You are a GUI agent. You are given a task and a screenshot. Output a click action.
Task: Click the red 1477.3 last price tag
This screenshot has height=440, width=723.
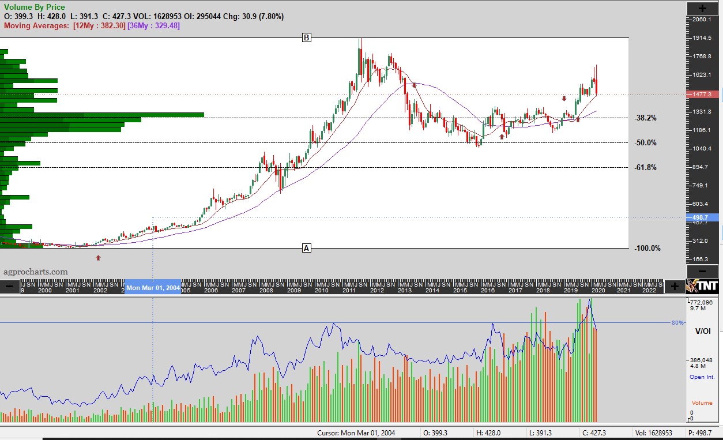click(702, 94)
